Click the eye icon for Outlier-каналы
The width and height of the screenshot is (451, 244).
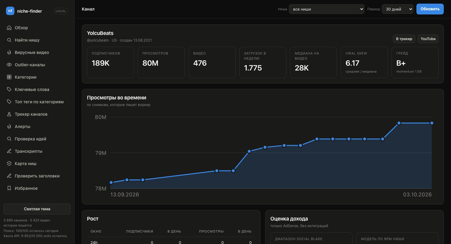coord(9,65)
